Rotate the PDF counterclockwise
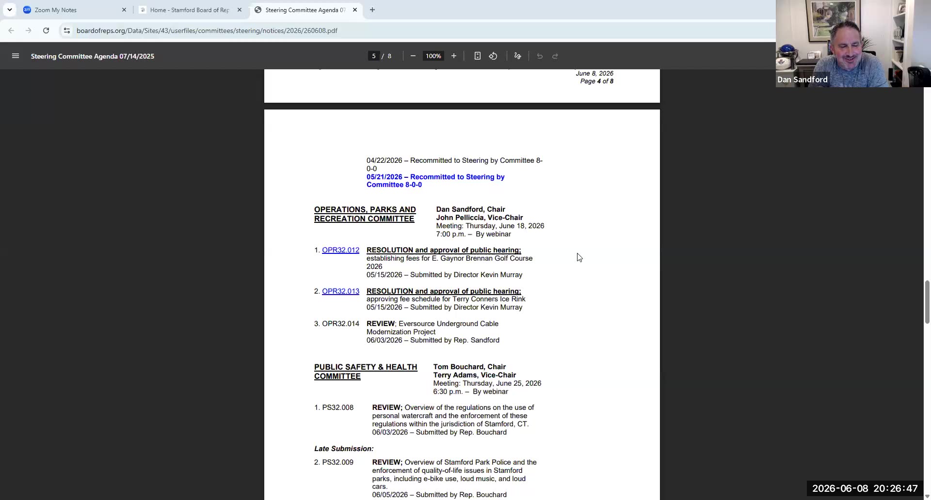Image resolution: width=931 pixels, height=500 pixels. (493, 56)
